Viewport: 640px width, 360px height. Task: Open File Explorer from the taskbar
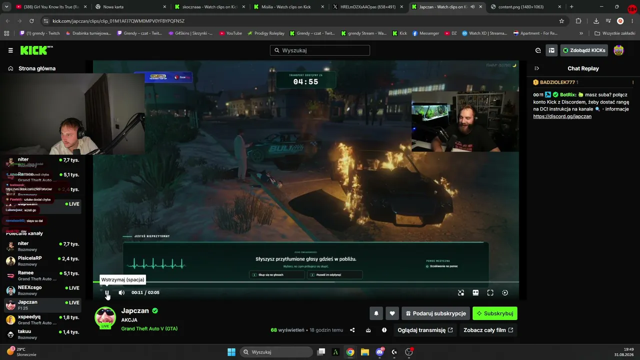pos(365,352)
